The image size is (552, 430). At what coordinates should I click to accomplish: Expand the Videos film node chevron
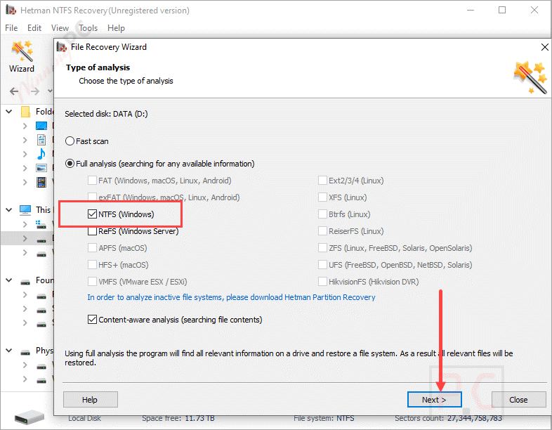click(x=25, y=182)
